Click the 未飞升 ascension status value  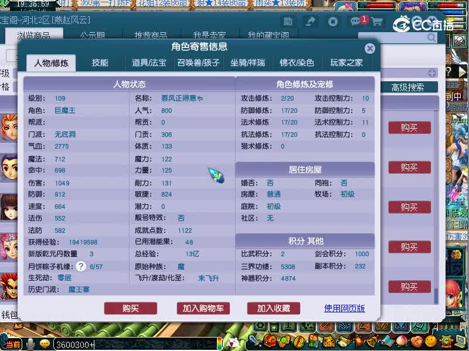209,278
